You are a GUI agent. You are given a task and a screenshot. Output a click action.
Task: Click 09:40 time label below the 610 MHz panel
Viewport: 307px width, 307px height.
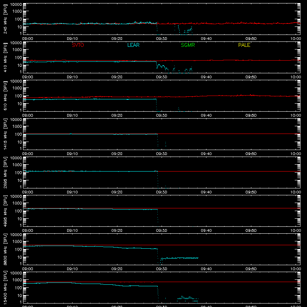point(206,116)
